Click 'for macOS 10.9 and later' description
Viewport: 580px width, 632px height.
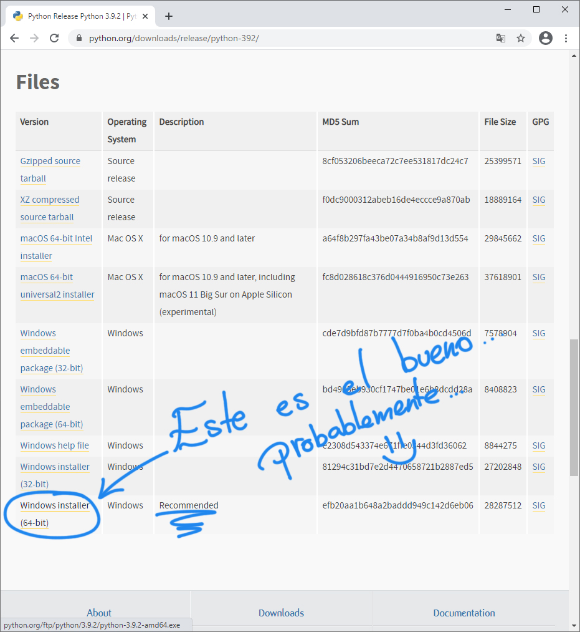[207, 238]
